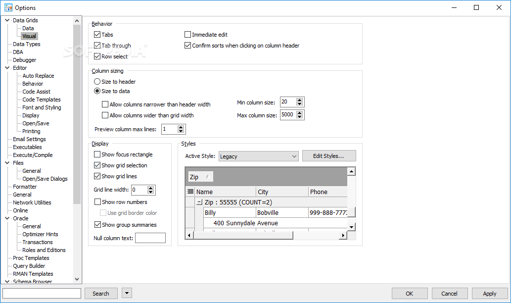Enable Immediate edit

187,35
